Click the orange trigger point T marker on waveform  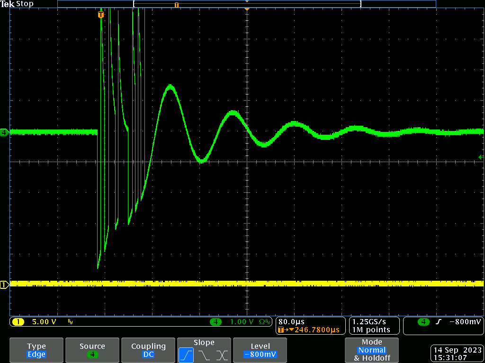point(100,15)
